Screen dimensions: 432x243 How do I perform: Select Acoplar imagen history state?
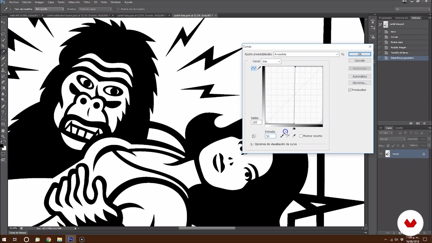point(403,48)
